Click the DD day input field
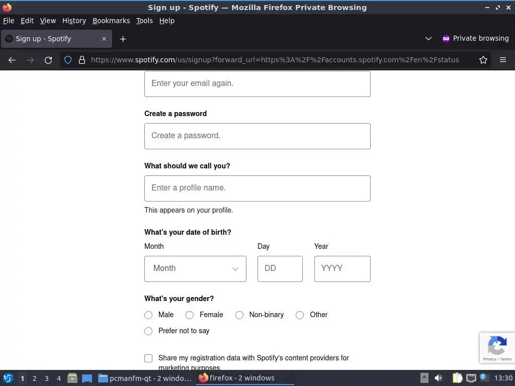515x386 pixels. click(280, 269)
